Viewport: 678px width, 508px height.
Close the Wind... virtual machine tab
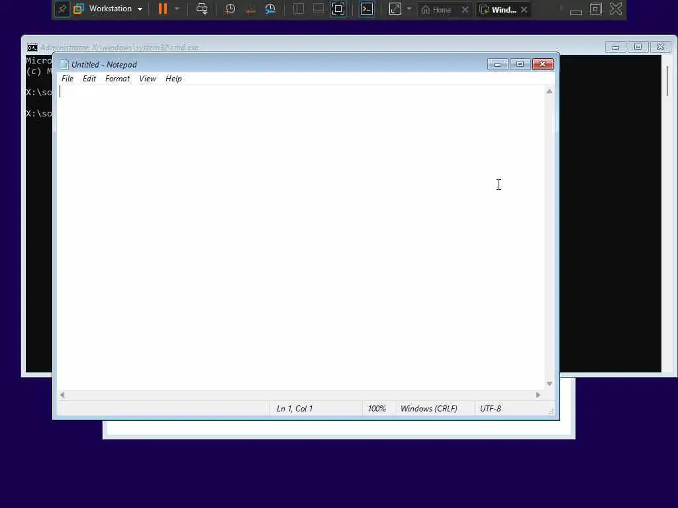(524, 9)
